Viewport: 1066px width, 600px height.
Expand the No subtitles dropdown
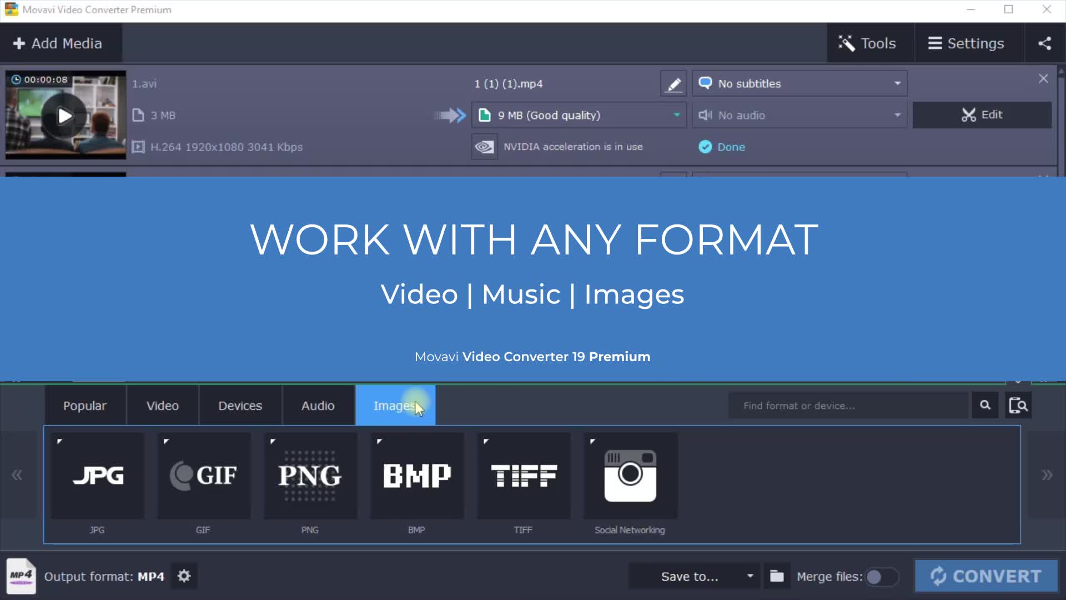click(799, 83)
